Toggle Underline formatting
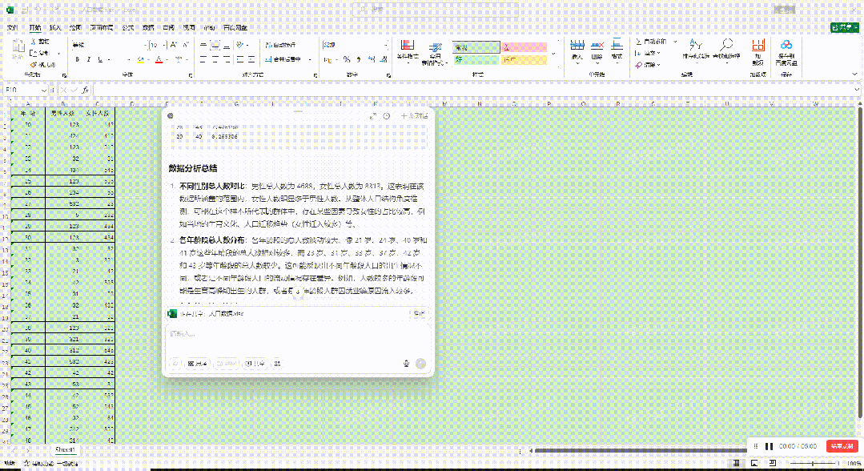Image resolution: width=864 pixels, height=471 pixels. click(x=100, y=59)
